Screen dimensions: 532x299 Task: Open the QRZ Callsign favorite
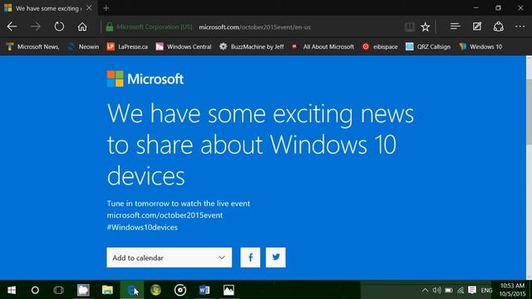[x=428, y=47]
